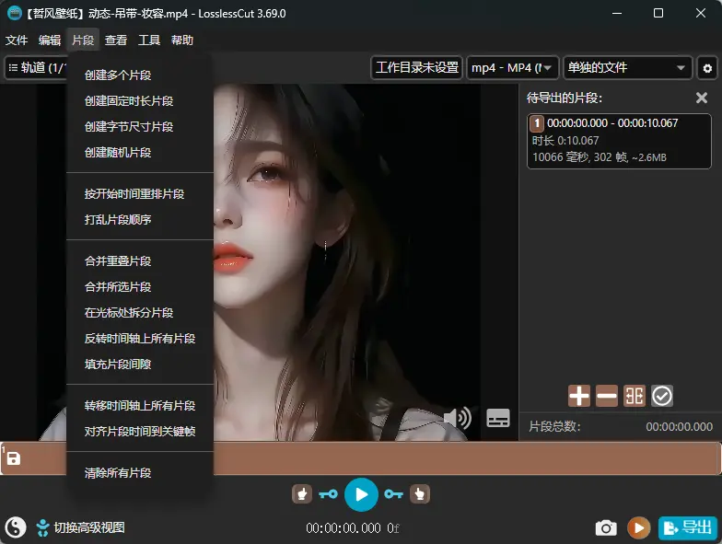Viewport: 722px width, 544px height.
Task: Click the 导出 export button
Action: [688, 527]
